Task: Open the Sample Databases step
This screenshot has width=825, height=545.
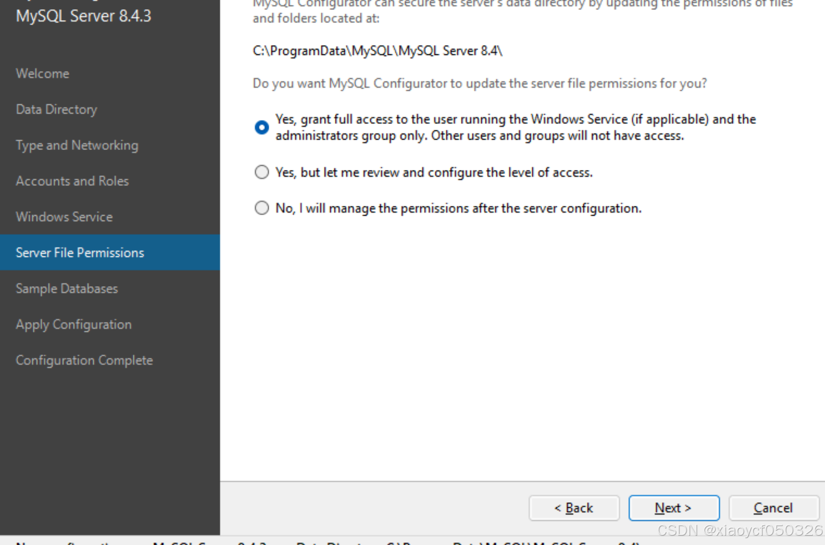Action: click(67, 288)
